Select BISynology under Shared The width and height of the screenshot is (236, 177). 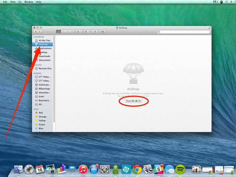tap(42, 88)
